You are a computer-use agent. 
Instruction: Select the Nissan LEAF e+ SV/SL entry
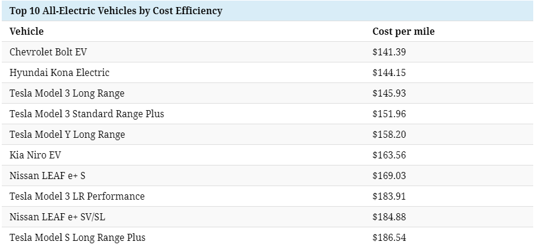[57, 217]
